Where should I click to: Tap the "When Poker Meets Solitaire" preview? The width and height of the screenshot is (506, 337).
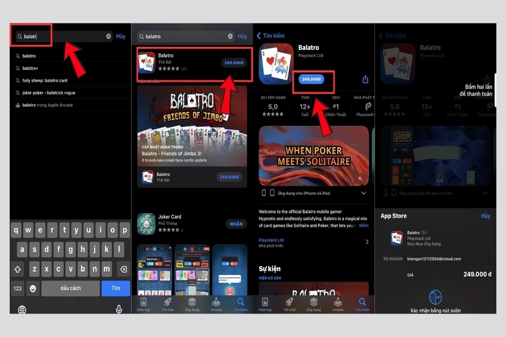coord(314,156)
